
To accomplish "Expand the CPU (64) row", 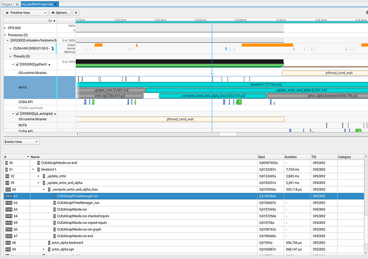I will (x=5, y=28).
